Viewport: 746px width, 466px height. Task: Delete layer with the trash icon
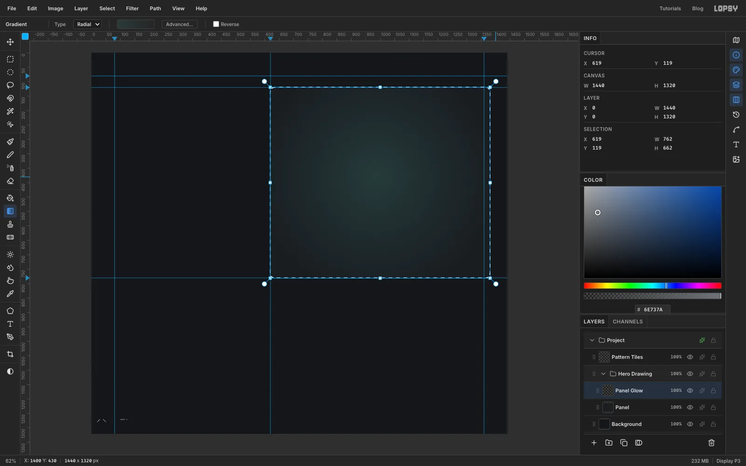[711, 443]
